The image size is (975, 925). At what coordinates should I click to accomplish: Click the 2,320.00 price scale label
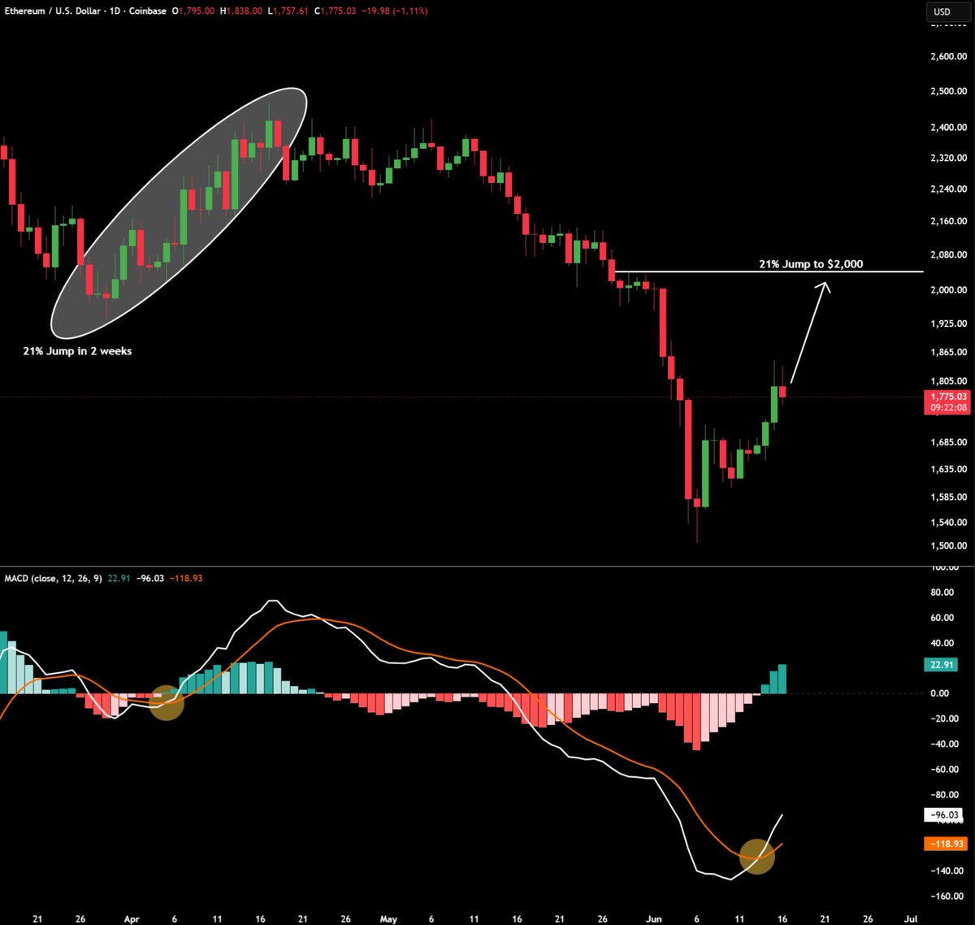[949, 158]
